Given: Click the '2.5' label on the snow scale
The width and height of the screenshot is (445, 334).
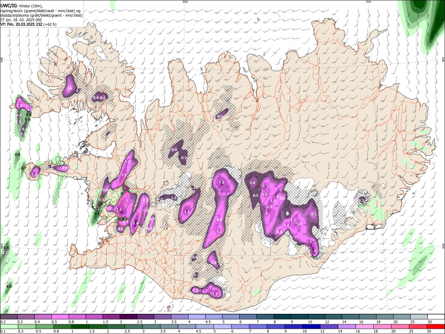Looking at the screenshot, I should click(x=140, y=322).
